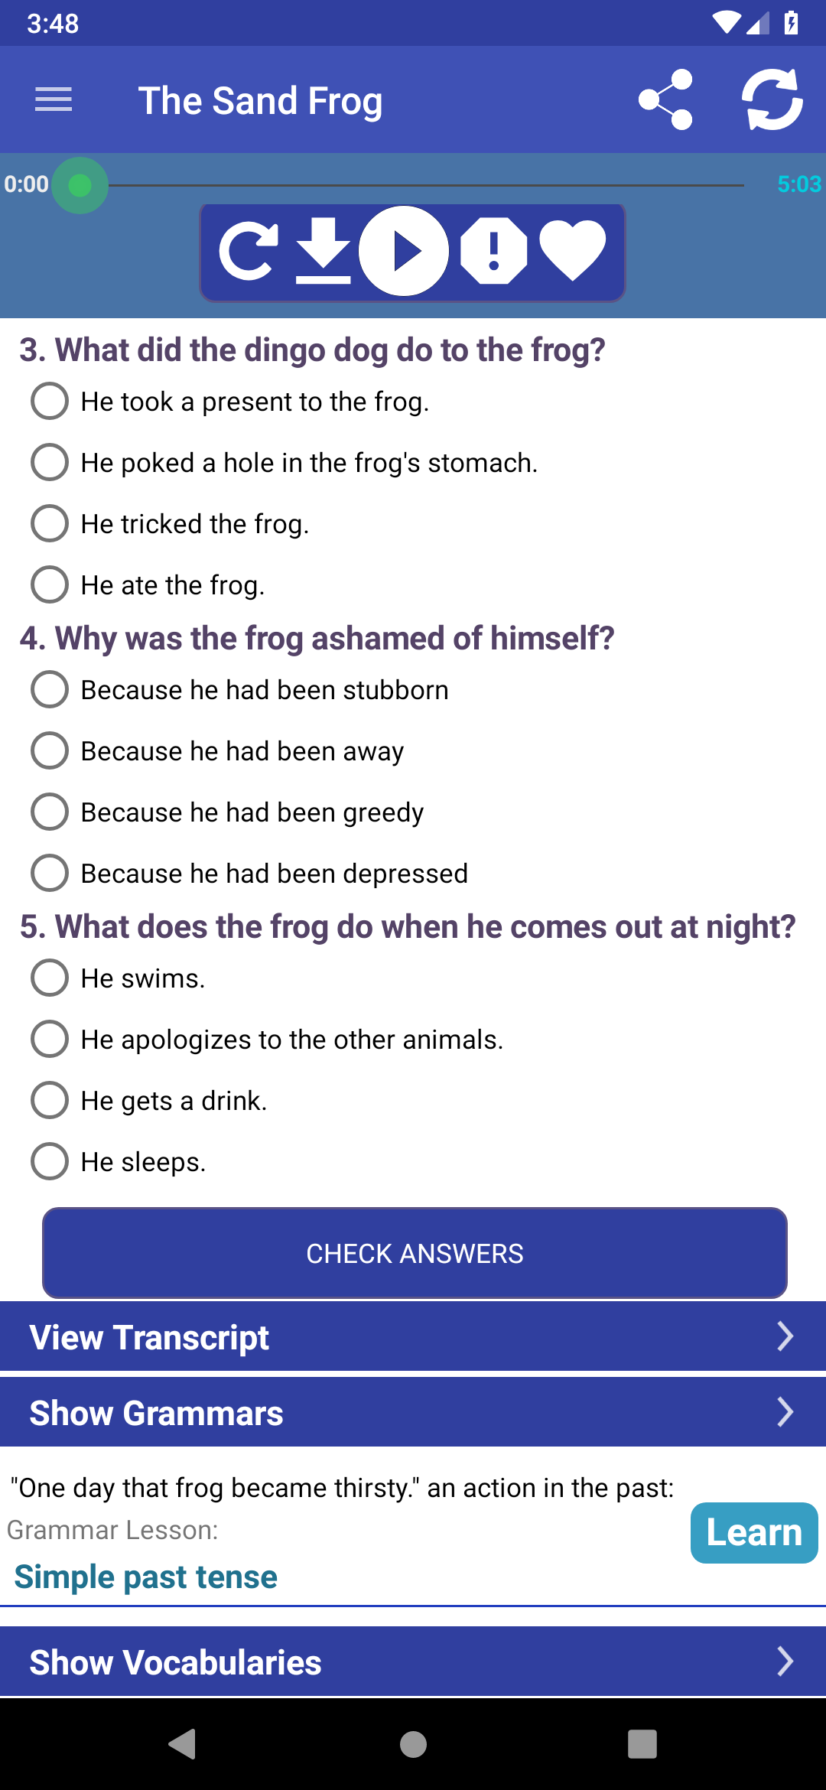Tap the replay audio icon
Image resolution: width=826 pixels, height=1790 pixels.
[x=249, y=251]
